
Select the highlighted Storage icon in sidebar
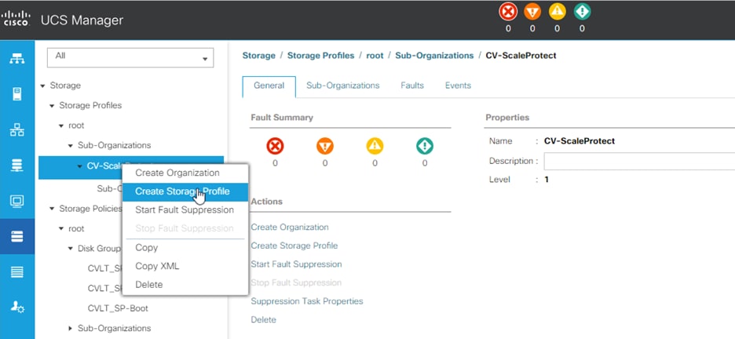(x=16, y=236)
